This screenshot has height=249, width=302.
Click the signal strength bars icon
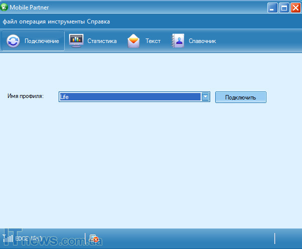(x=8, y=238)
